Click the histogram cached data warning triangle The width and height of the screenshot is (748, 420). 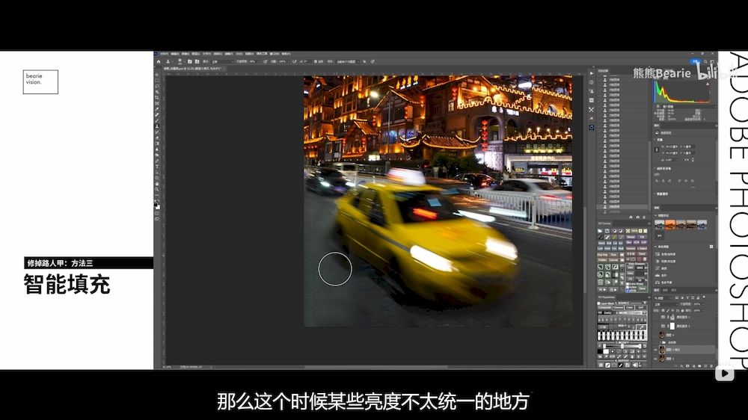click(708, 84)
